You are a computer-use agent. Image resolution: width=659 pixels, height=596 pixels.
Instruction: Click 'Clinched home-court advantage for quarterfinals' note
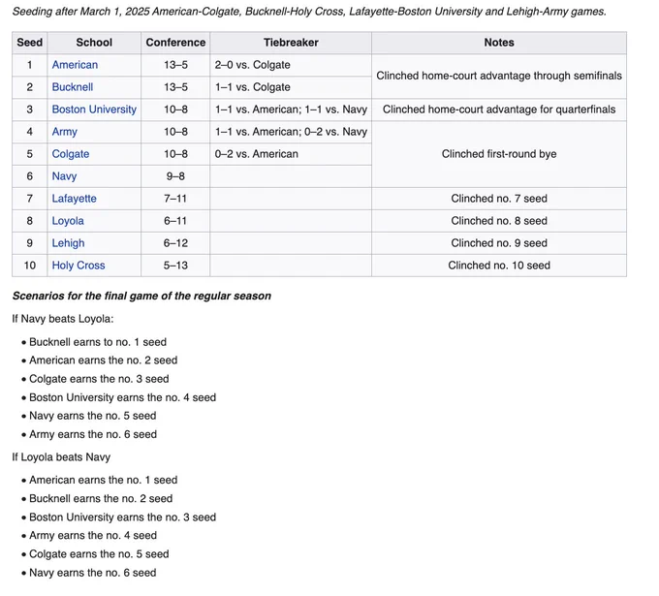coord(499,110)
